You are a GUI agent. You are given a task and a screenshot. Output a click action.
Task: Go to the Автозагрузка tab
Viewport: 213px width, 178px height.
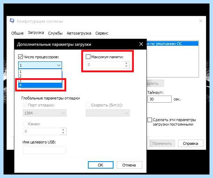point(79,33)
